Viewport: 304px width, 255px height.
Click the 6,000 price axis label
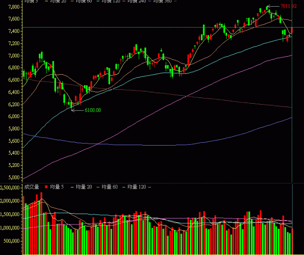14,117
